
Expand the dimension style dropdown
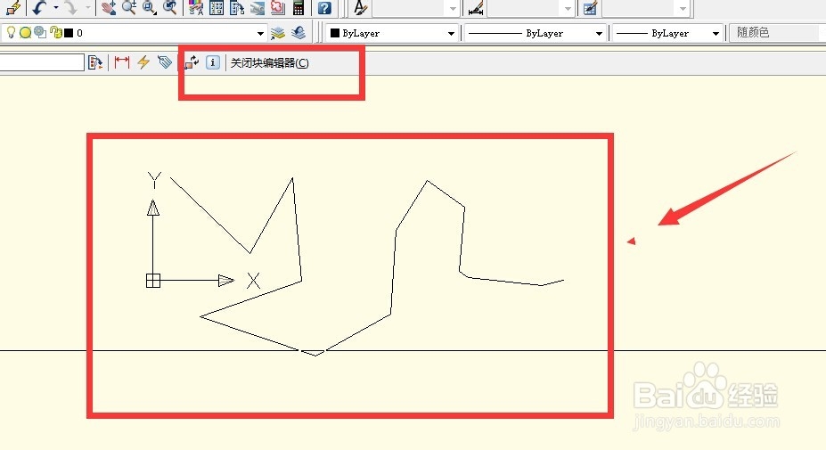568,8
